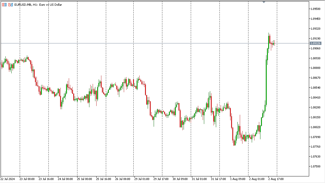Click the 22 Jul 2024 date label
The height and width of the screenshot is (183, 325).
point(8,179)
